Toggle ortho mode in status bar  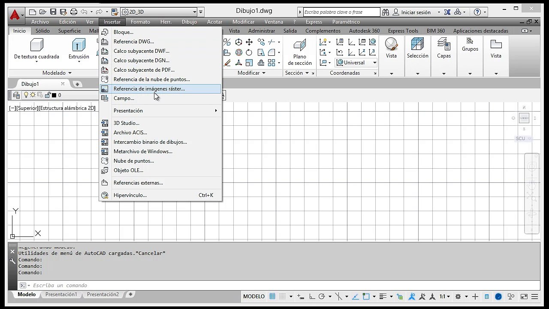coord(312,297)
